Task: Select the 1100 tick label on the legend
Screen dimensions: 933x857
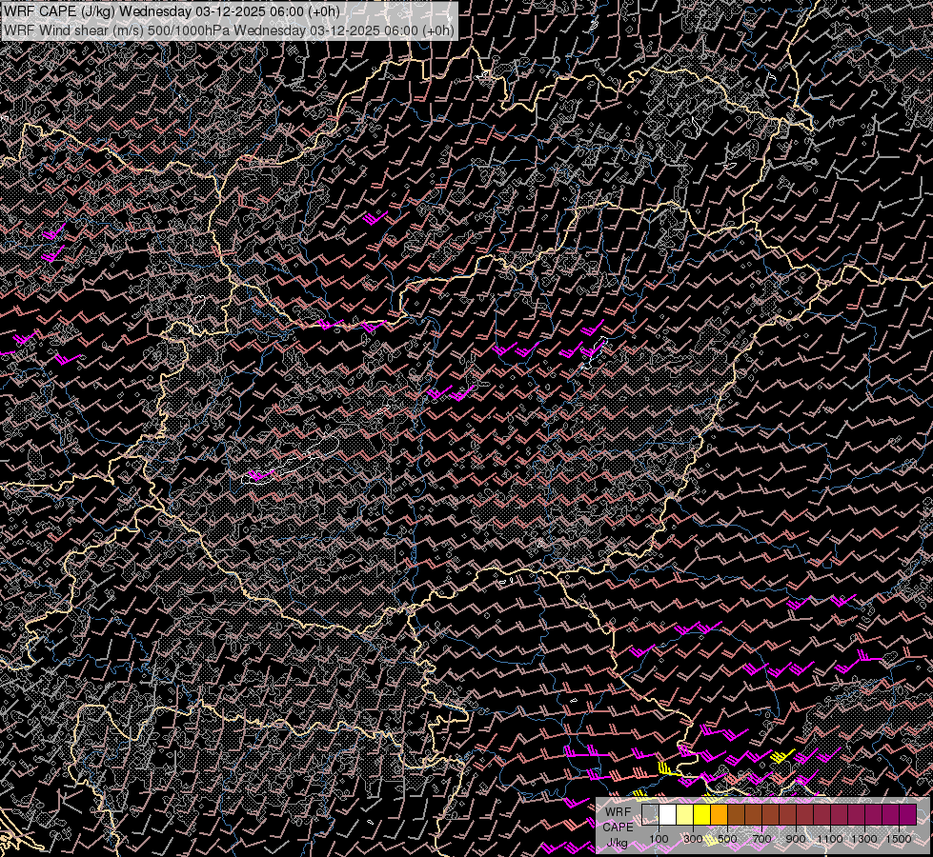Action: coord(830,839)
